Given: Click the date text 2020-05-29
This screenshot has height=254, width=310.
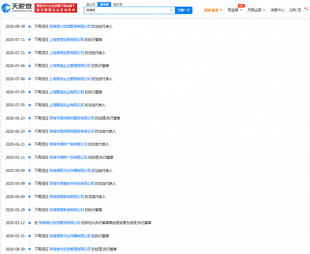Looking at the screenshot, I should [15, 210].
